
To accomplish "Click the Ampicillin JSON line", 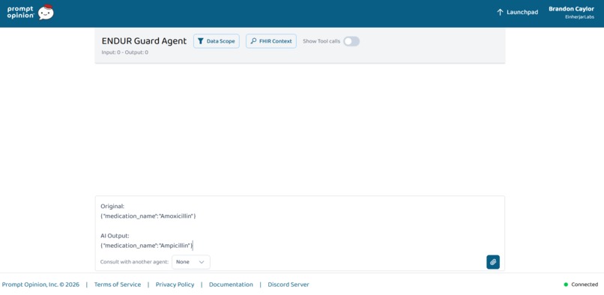I will point(147,246).
